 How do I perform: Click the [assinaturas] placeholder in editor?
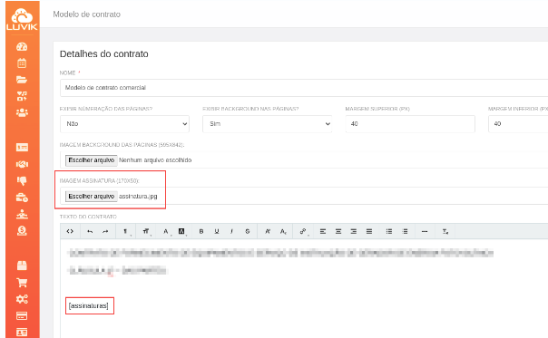89,306
